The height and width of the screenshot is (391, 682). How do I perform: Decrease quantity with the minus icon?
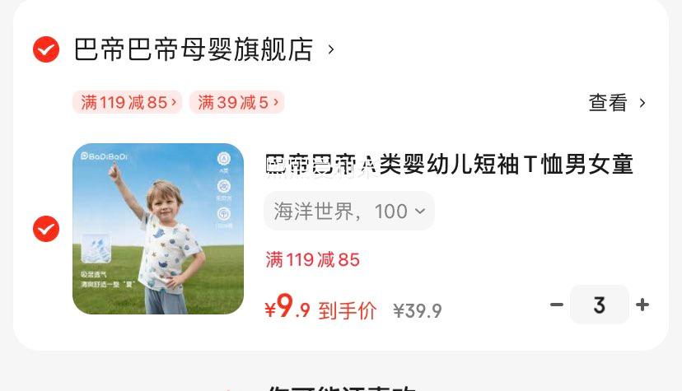(x=557, y=305)
